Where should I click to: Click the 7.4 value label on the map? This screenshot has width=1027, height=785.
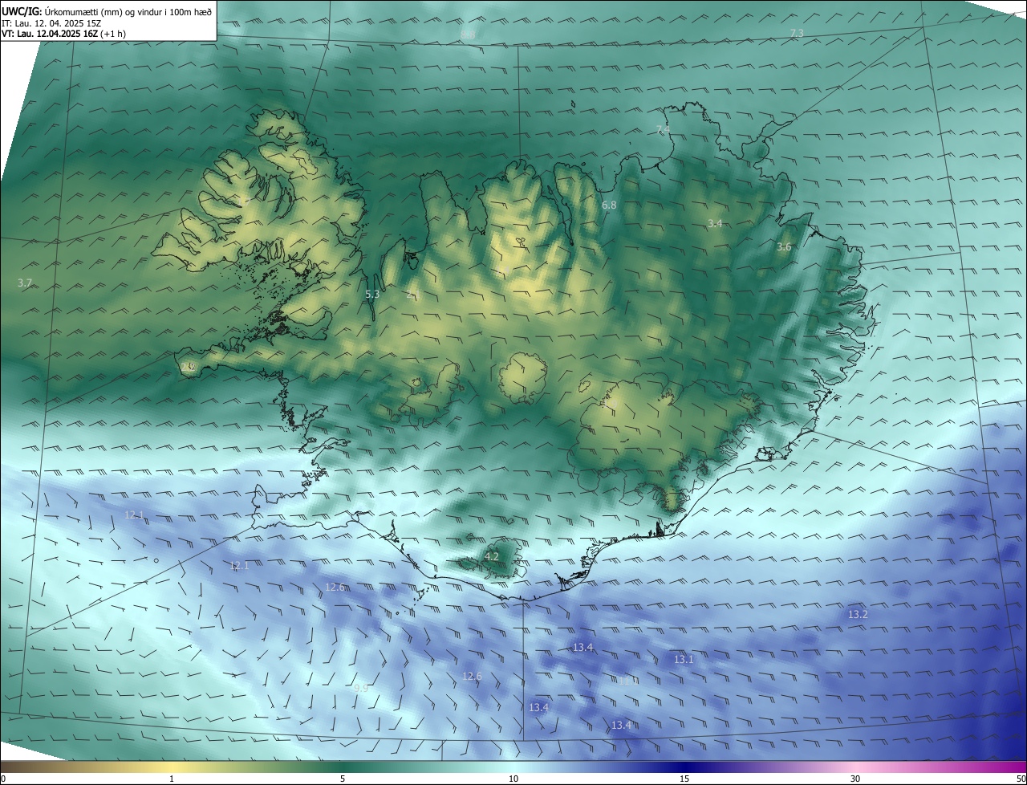663,129
